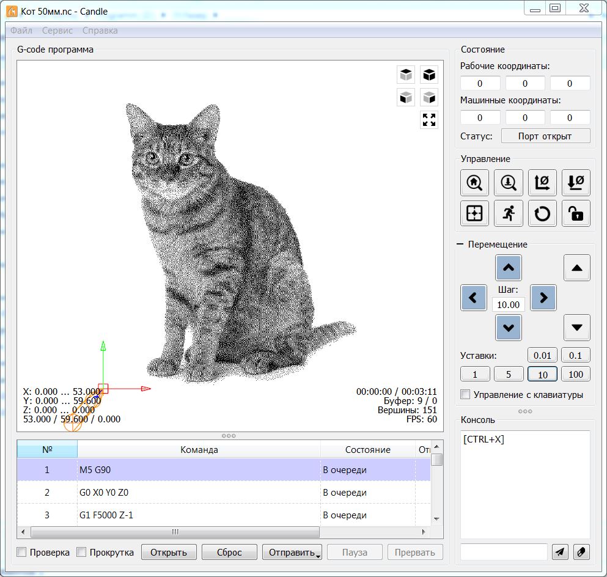The image size is (607, 577).
Task: Raise Z axis with up triangle button
Action: [577, 267]
